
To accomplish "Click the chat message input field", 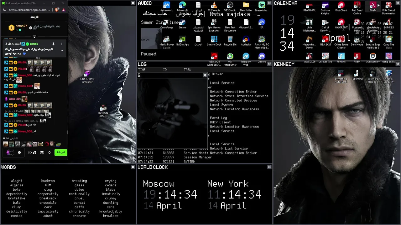I will point(14,152).
